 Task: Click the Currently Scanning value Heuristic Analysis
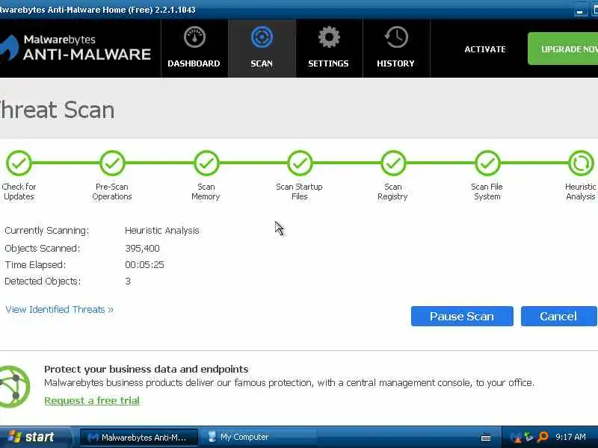pos(162,231)
